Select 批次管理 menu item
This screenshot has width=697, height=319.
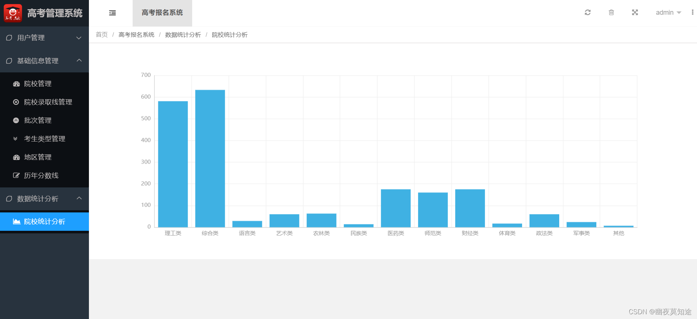click(44, 121)
